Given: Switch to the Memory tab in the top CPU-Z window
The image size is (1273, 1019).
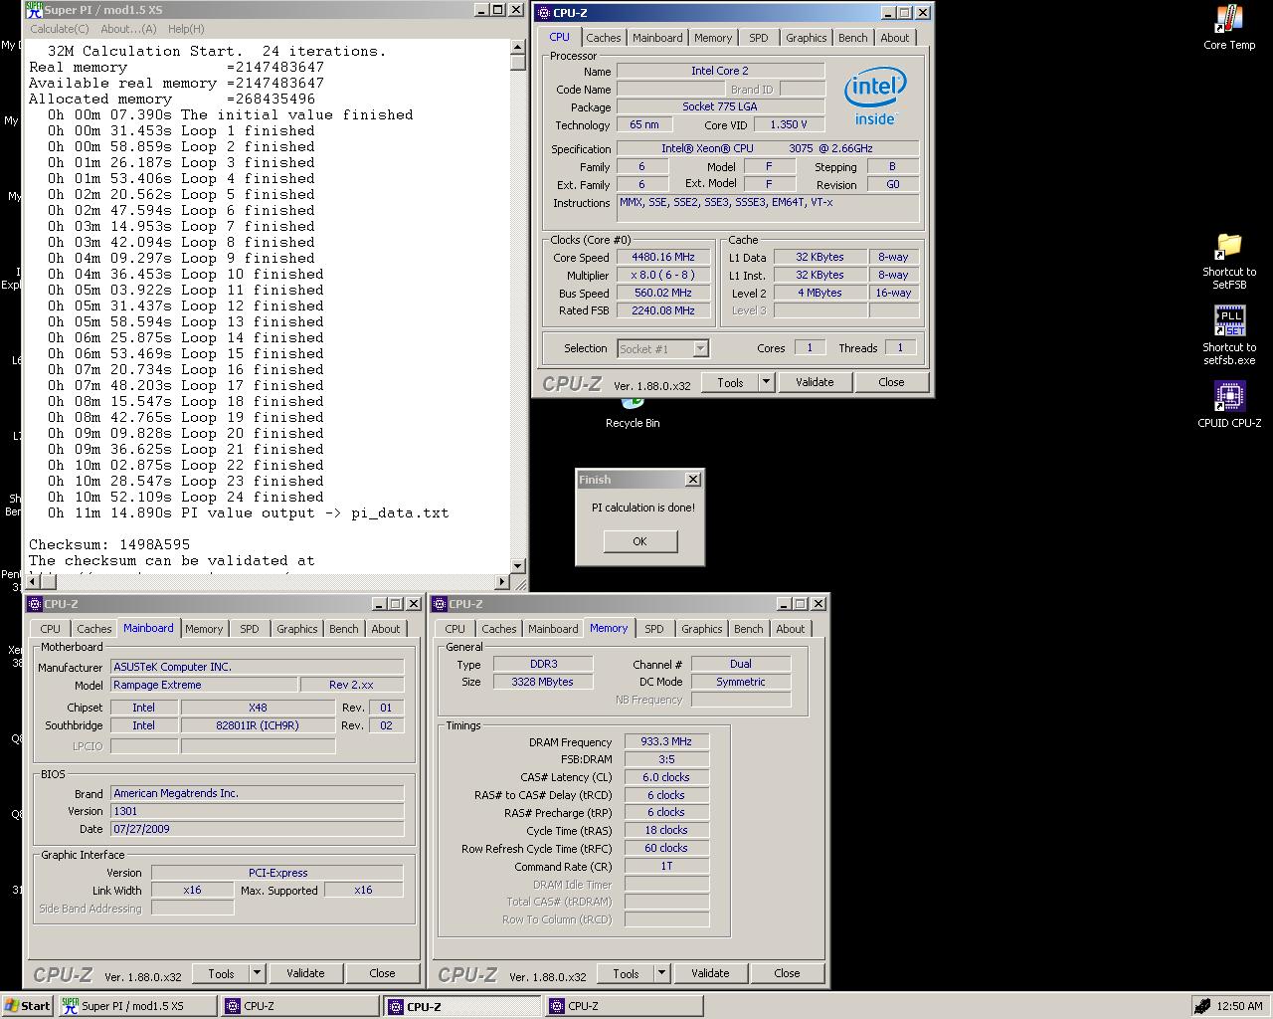Looking at the screenshot, I should pos(713,38).
